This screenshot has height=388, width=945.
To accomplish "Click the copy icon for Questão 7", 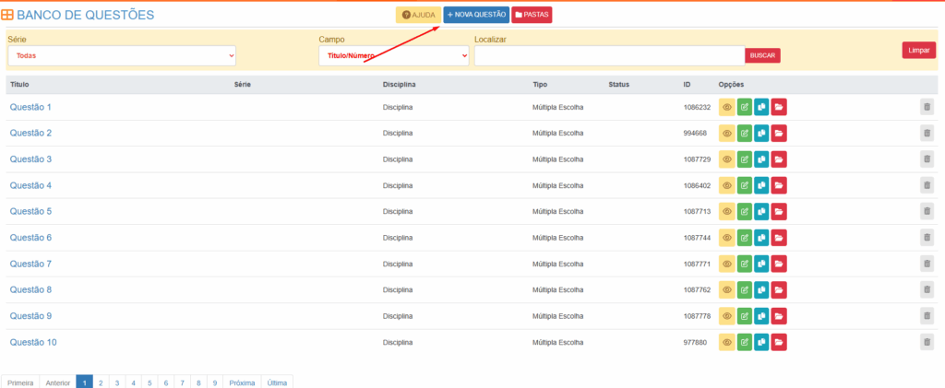I will tap(761, 264).
